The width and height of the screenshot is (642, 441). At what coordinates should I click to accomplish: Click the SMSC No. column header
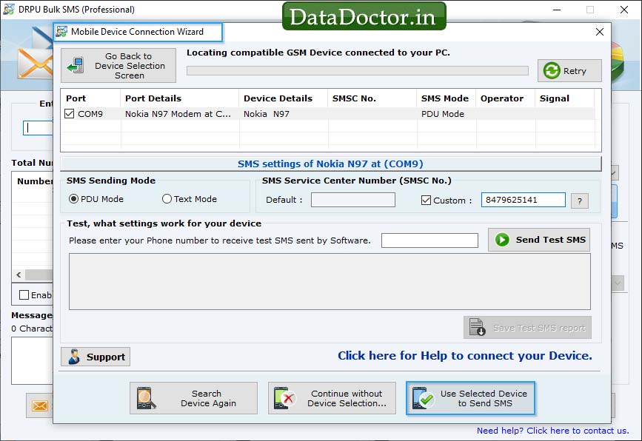coord(372,98)
